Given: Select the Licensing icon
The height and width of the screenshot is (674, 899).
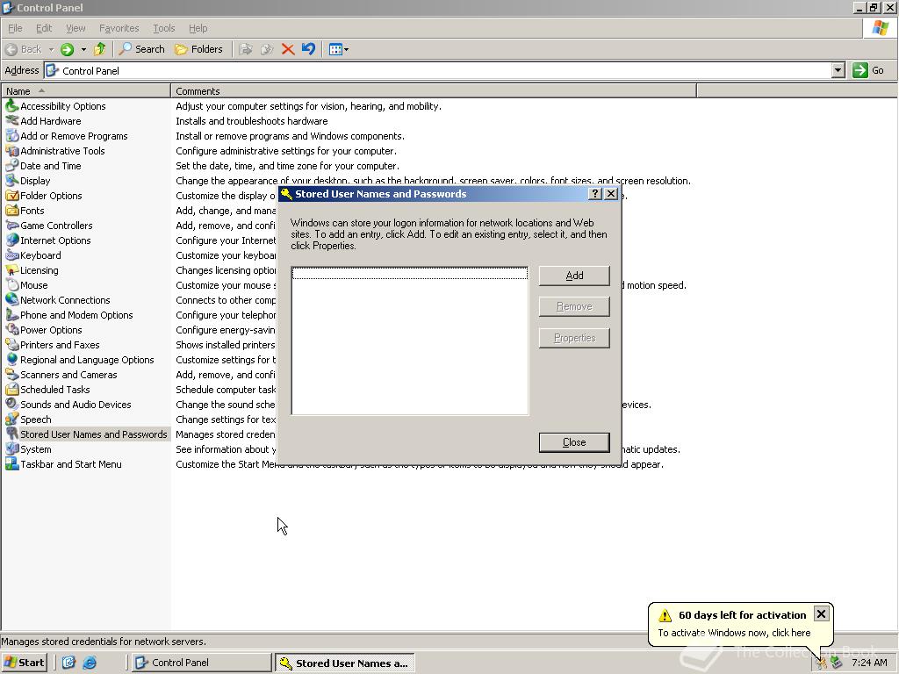Looking at the screenshot, I should pyautogui.click(x=11, y=270).
